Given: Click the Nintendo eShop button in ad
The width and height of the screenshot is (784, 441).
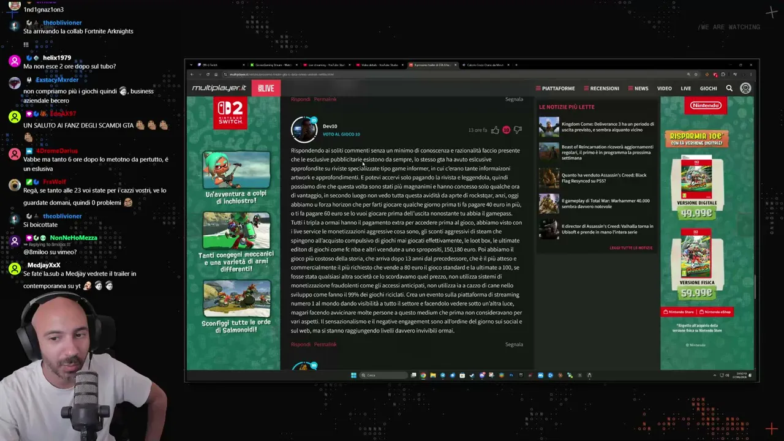Looking at the screenshot, I should point(714,312).
